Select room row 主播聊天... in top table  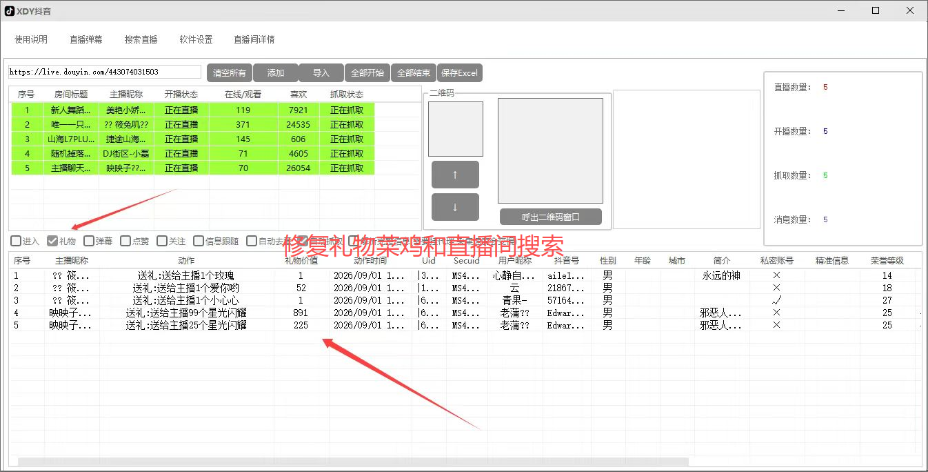[192, 168]
